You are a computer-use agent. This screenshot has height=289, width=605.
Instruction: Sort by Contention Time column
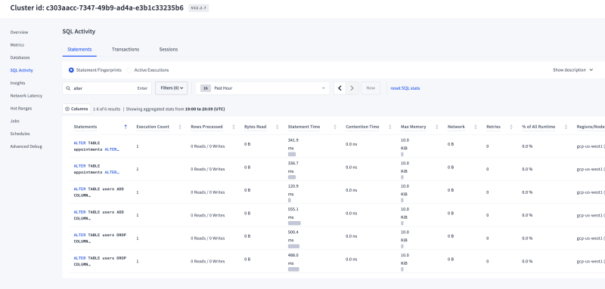(x=362, y=127)
